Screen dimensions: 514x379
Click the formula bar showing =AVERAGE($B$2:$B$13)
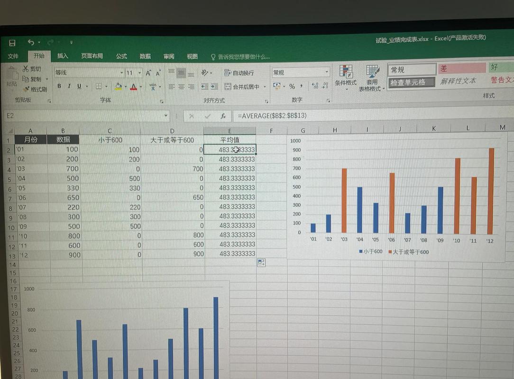[x=372, y=116]
